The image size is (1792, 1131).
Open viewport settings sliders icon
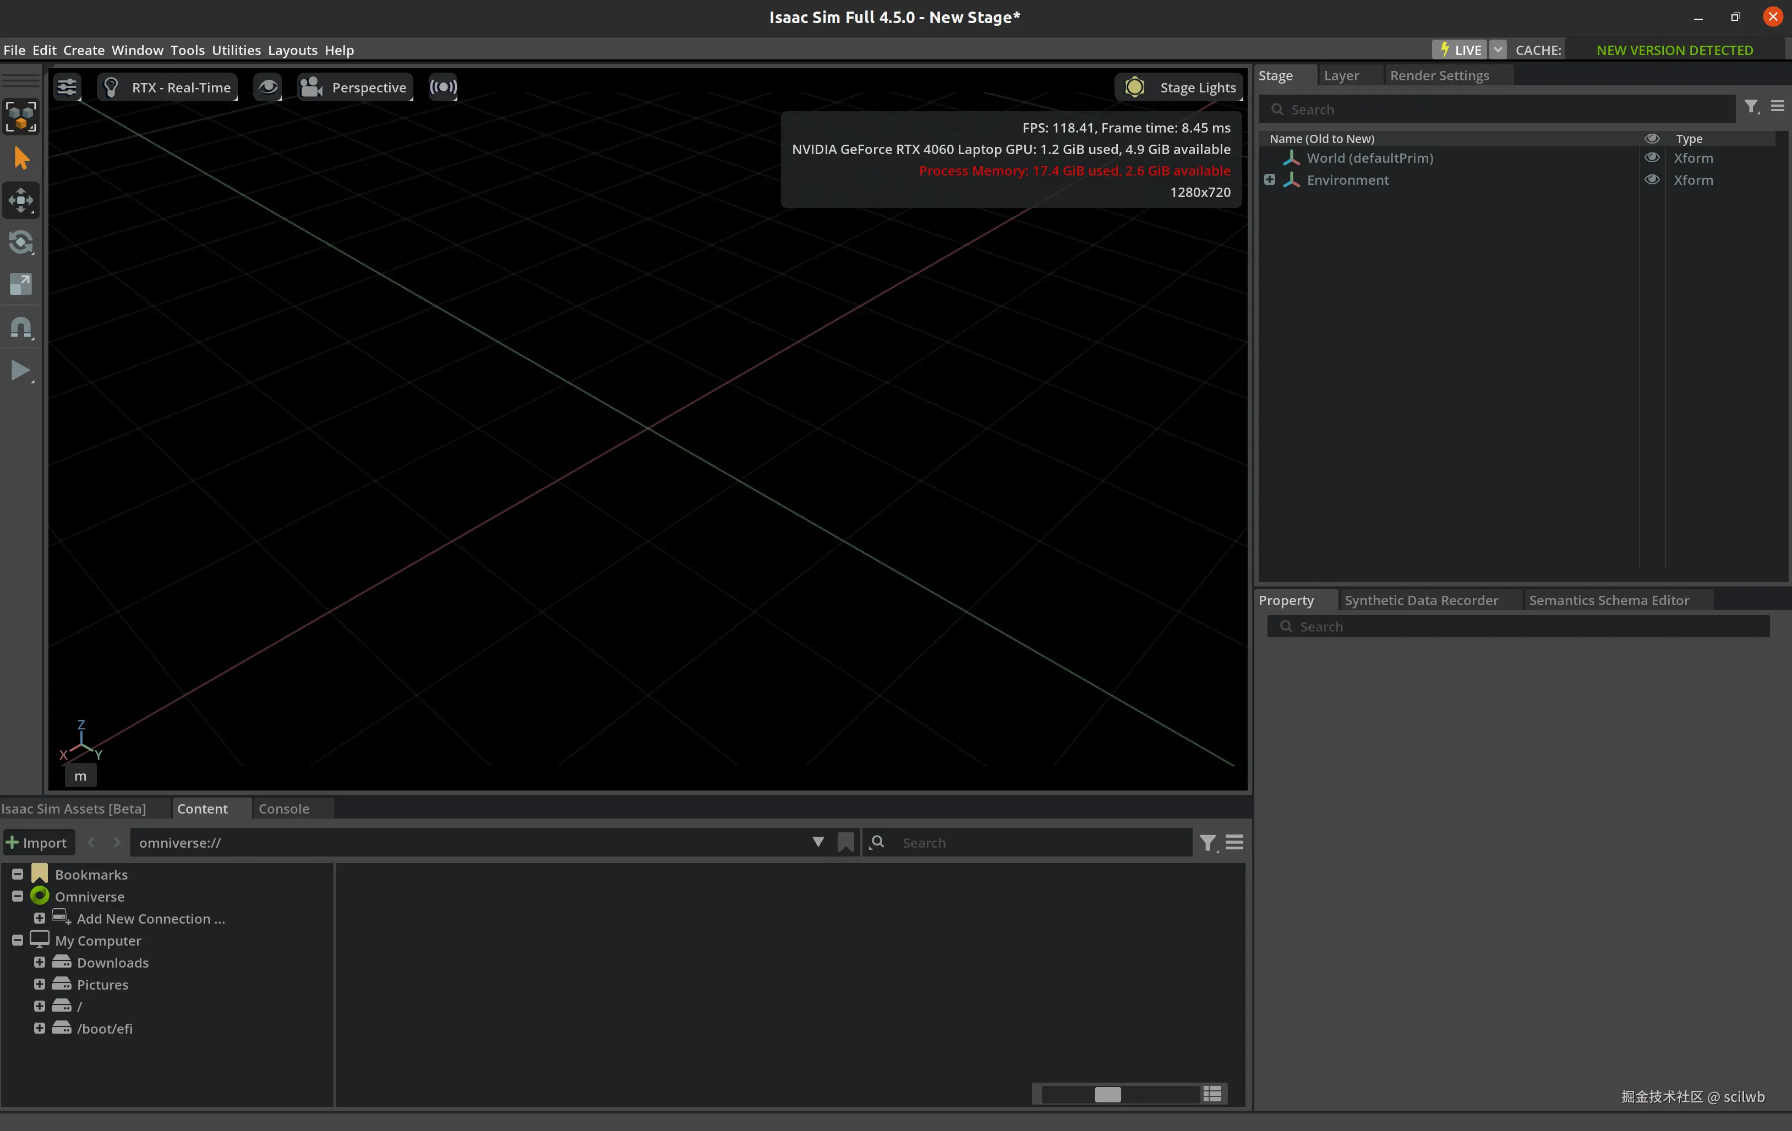[x=67, y=87]
